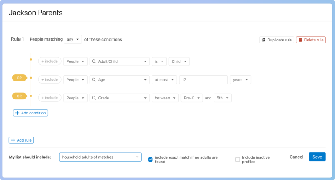Change the 'years' unit dropdown
This screenshot has height=180, width=335.
coord(240,79)
